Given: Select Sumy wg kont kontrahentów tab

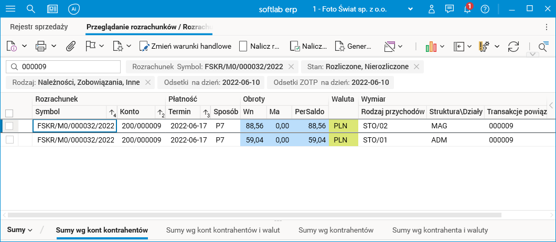Looking at the screenshot, I should tap(102, 230).
